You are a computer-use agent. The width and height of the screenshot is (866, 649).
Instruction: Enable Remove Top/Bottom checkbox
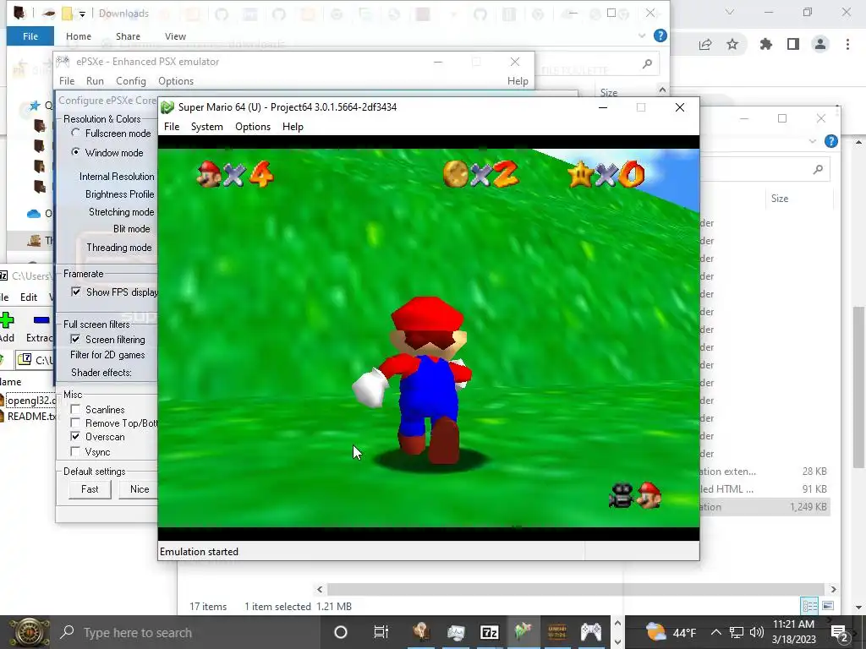75,423
